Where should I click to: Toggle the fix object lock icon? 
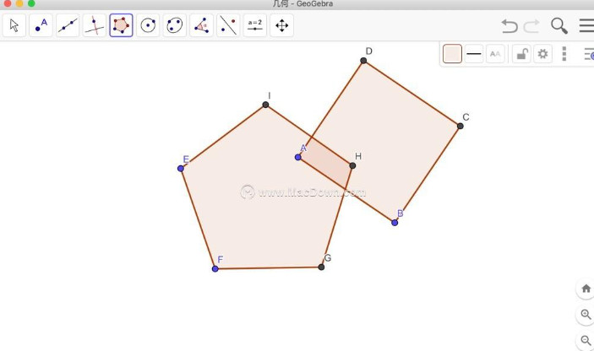[x=521, y=54]
